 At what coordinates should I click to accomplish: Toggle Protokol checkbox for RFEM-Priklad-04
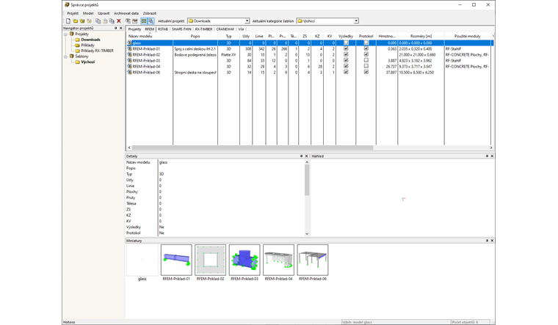366,66
